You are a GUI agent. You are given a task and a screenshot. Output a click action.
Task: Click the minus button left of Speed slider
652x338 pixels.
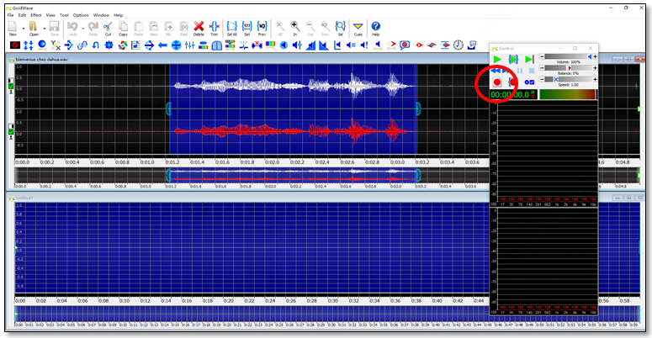542,79
